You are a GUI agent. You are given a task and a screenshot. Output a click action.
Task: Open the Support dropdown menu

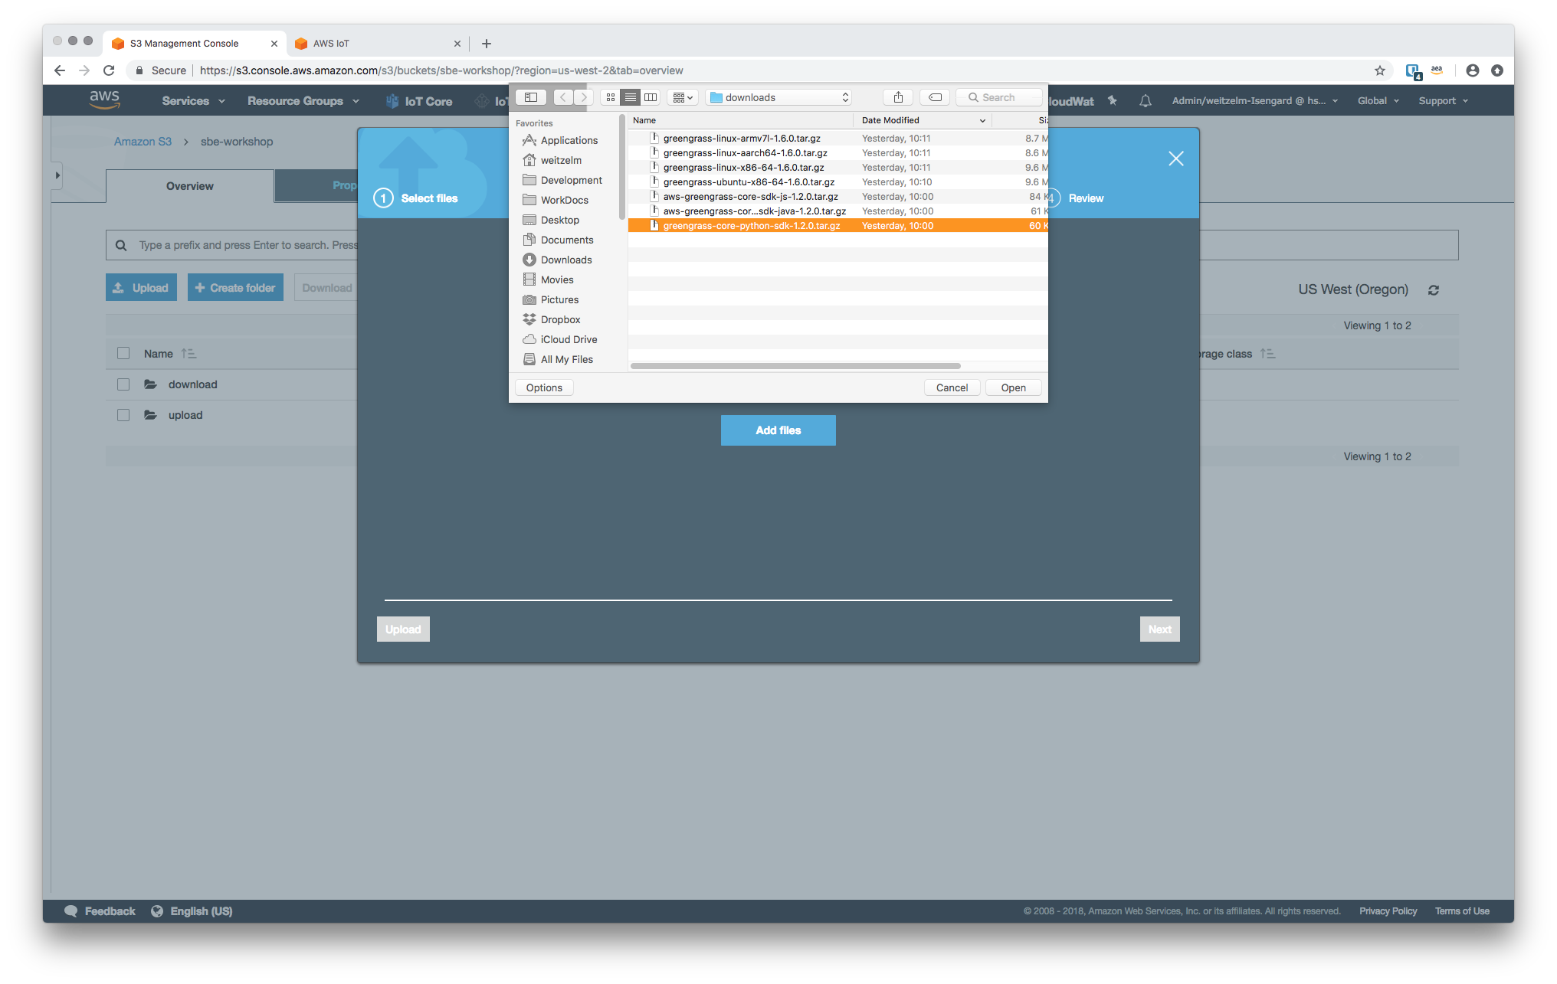[x=1444, y=101]
